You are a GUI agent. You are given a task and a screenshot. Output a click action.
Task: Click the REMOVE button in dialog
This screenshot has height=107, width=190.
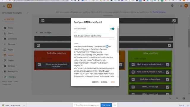coord(95,82)
